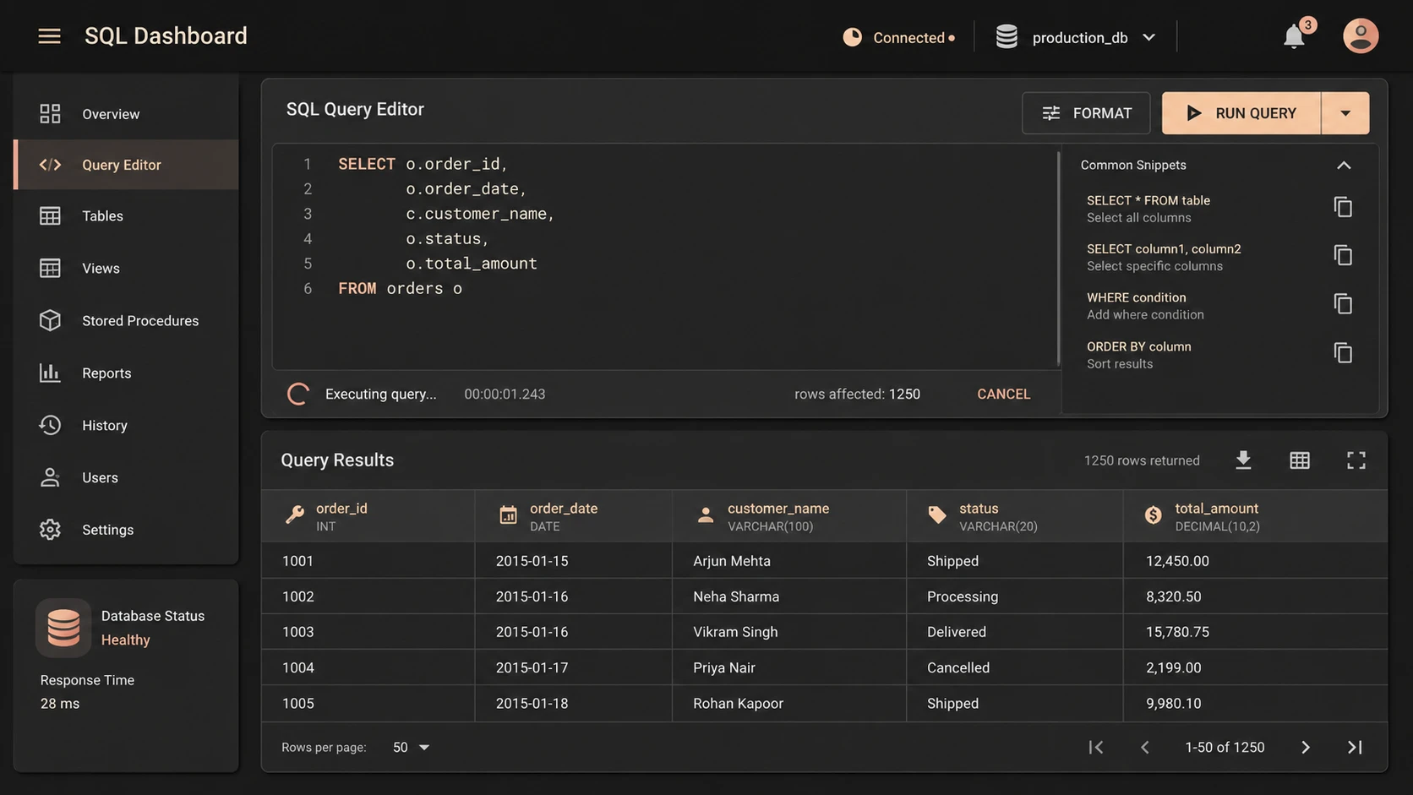Image resolution: width=1413 pixels, height=795 pixels.
Task: Copy the WHERE condition snippet
Action: coord(1343,304)
